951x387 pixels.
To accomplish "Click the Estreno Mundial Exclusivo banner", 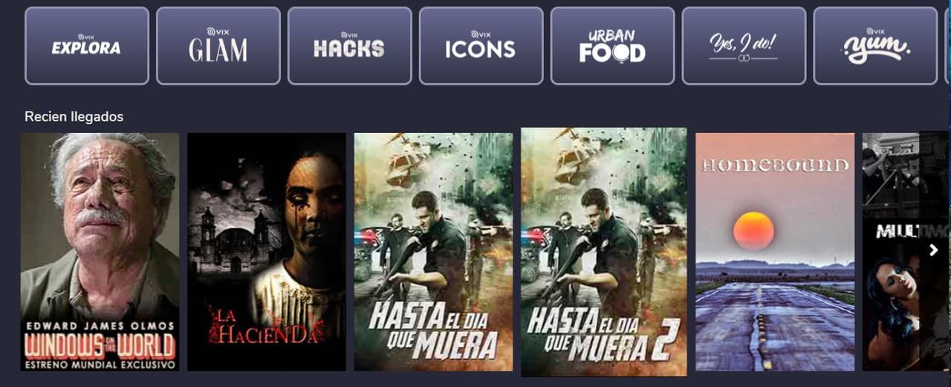I will (100, 365).
